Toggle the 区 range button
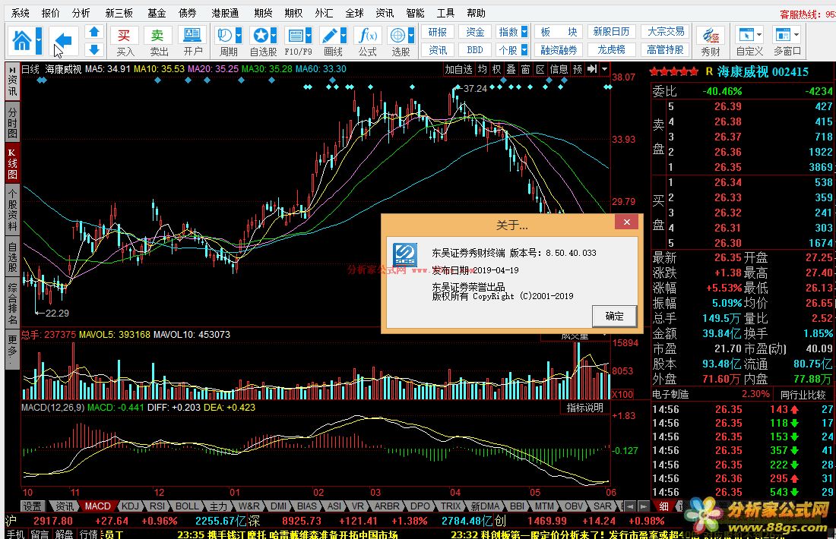 click(x=540, y=69)
